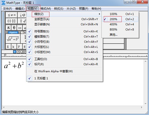Screen dimensions: 149x115
Task: Select the second tab-stop arrow icon
Action: (x=18, y=52)
